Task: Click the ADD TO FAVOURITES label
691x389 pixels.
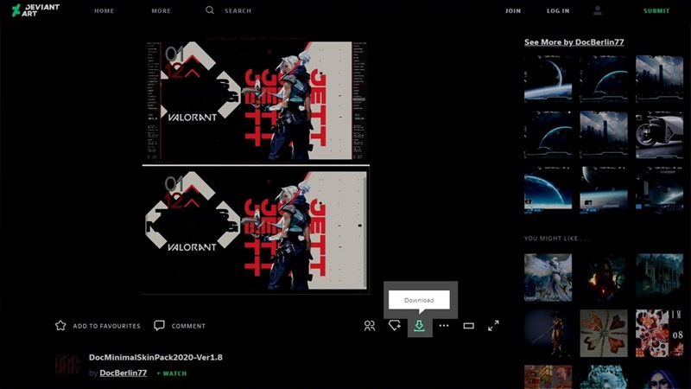Action: click(x=106, y=326)
